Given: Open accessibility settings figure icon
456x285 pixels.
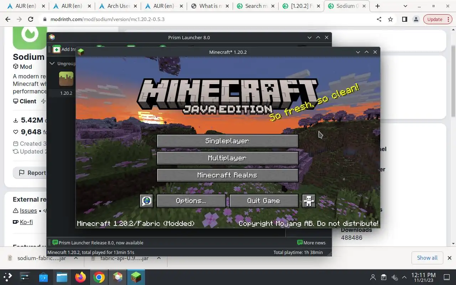Looking at the screenshot, I should 309,201.
